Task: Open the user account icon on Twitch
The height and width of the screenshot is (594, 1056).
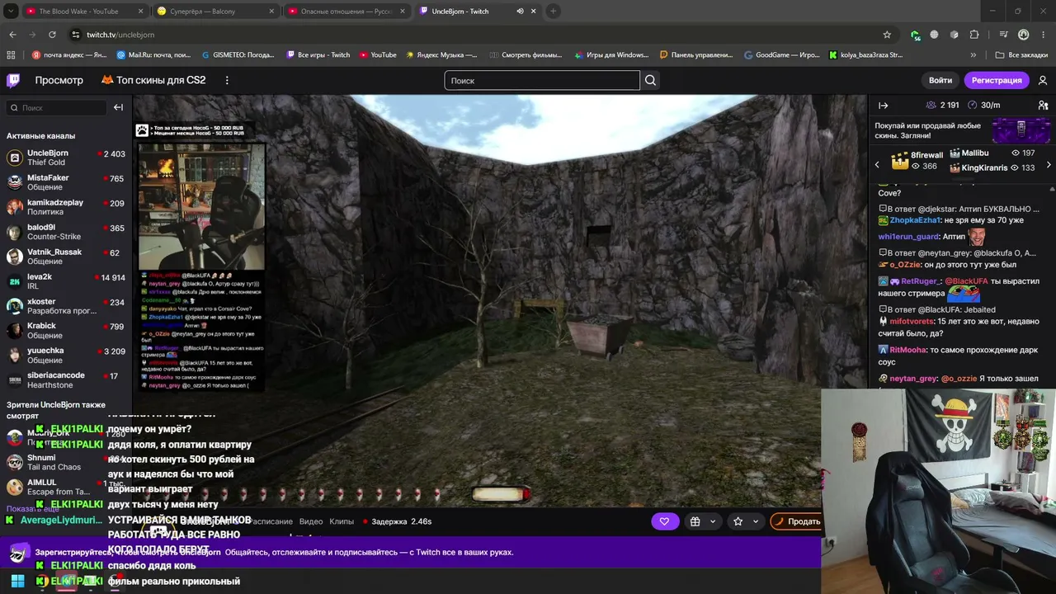Action: point(1043,80)
